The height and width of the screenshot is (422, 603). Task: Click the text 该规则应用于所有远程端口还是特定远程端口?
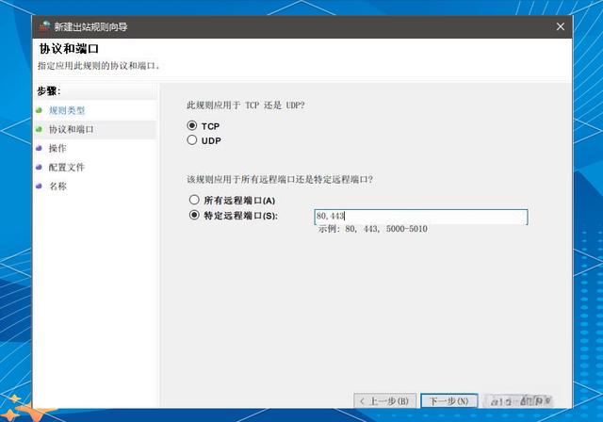tap(280, 180)
